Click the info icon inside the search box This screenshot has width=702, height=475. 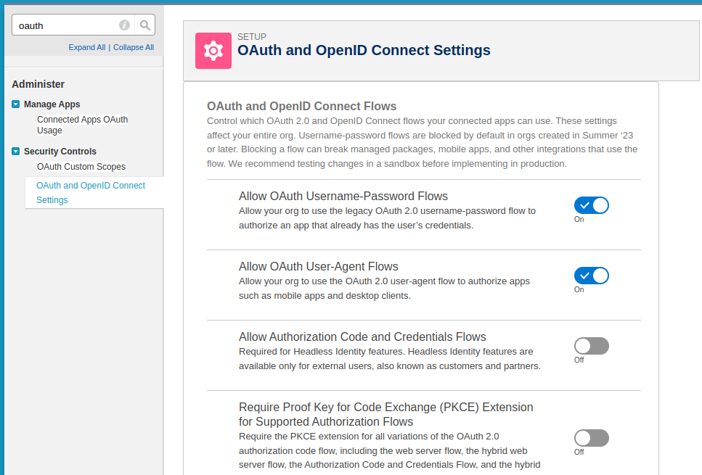coord(124,25)
